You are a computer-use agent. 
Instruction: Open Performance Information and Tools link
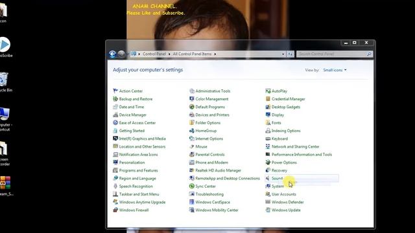tap(302, 154)
